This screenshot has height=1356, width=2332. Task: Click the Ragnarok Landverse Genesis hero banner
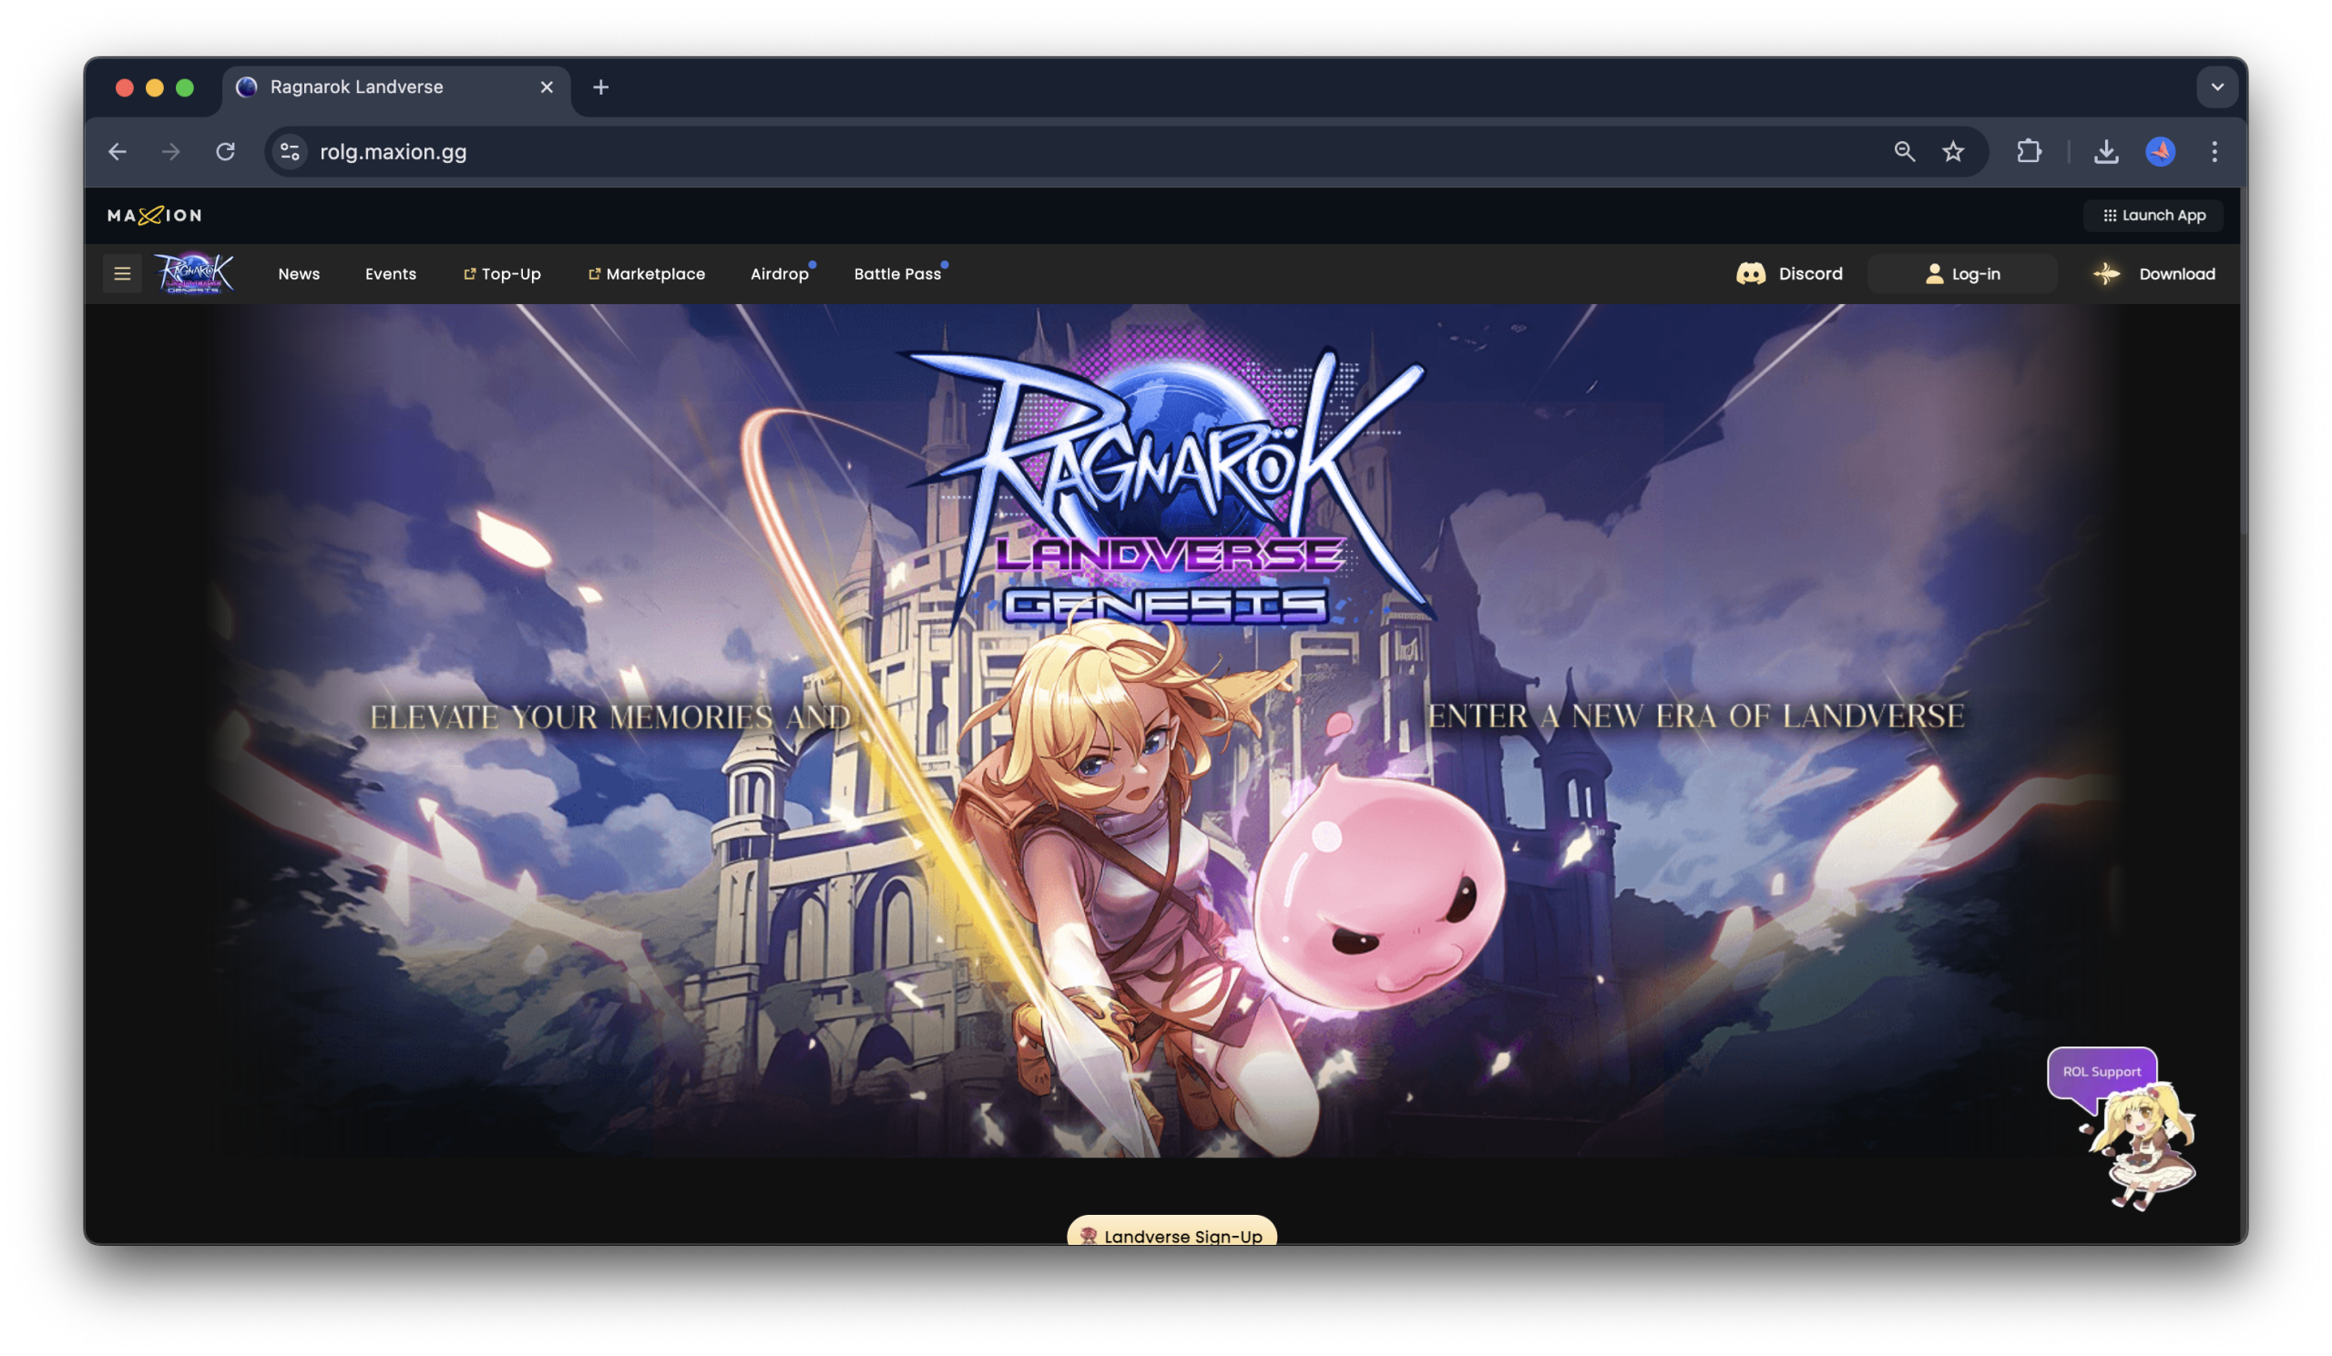(x=1164, y=730)
